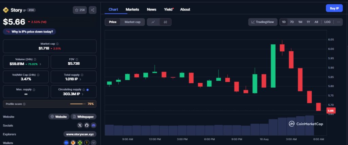The width and height of the screenshot is (348, 145).
Task: Open the Discord social link
Action: click(x=94, y=125)
